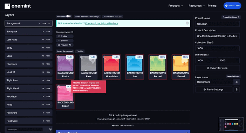Select the Background Pass trait thumbnail
The width and height of the screenshot is (246, 133).
(88, 64)
